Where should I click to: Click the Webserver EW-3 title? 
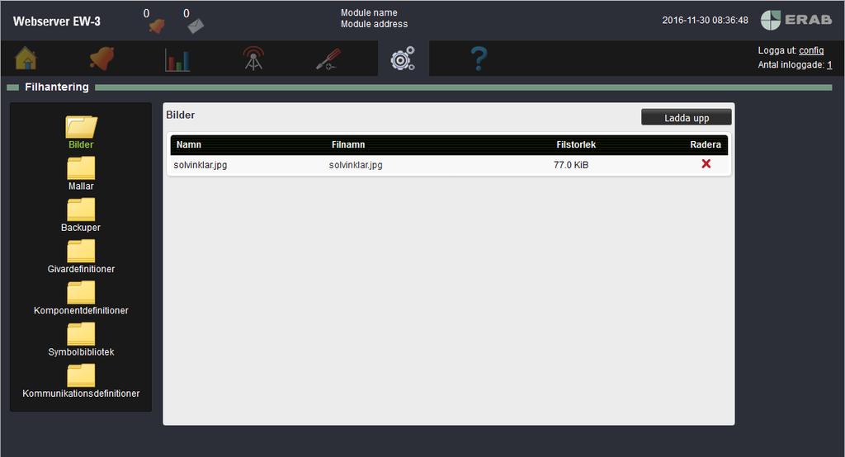pyautogui.click(x=57, y=21)
